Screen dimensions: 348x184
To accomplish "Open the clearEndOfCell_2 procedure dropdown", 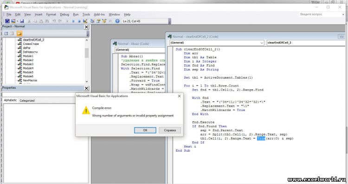I will pyautogui.click(x=306, y=43).
